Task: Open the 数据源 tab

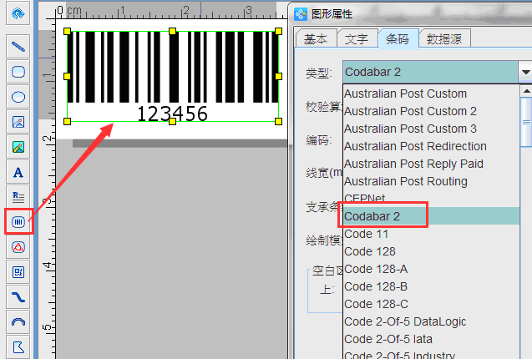Action: (444, 39)
